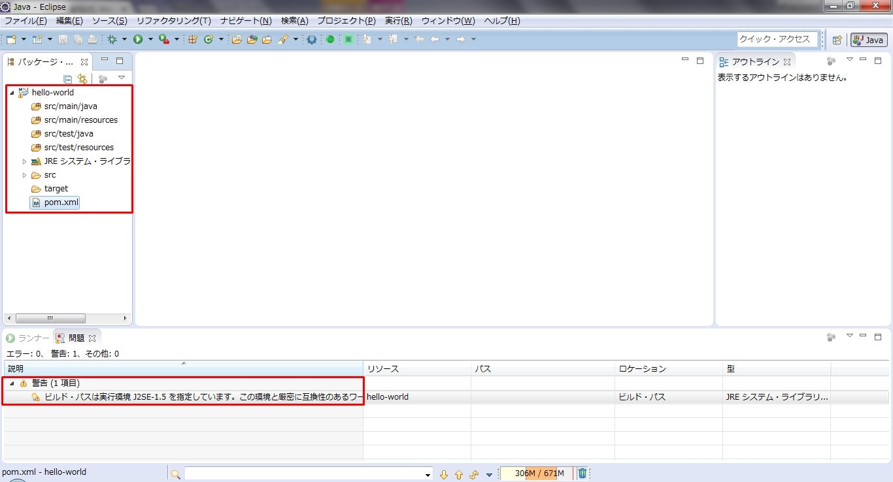The height and width of the screenshot is (482, 893).
Task: Click the Open Perspective icon
Action: (837, 40)
